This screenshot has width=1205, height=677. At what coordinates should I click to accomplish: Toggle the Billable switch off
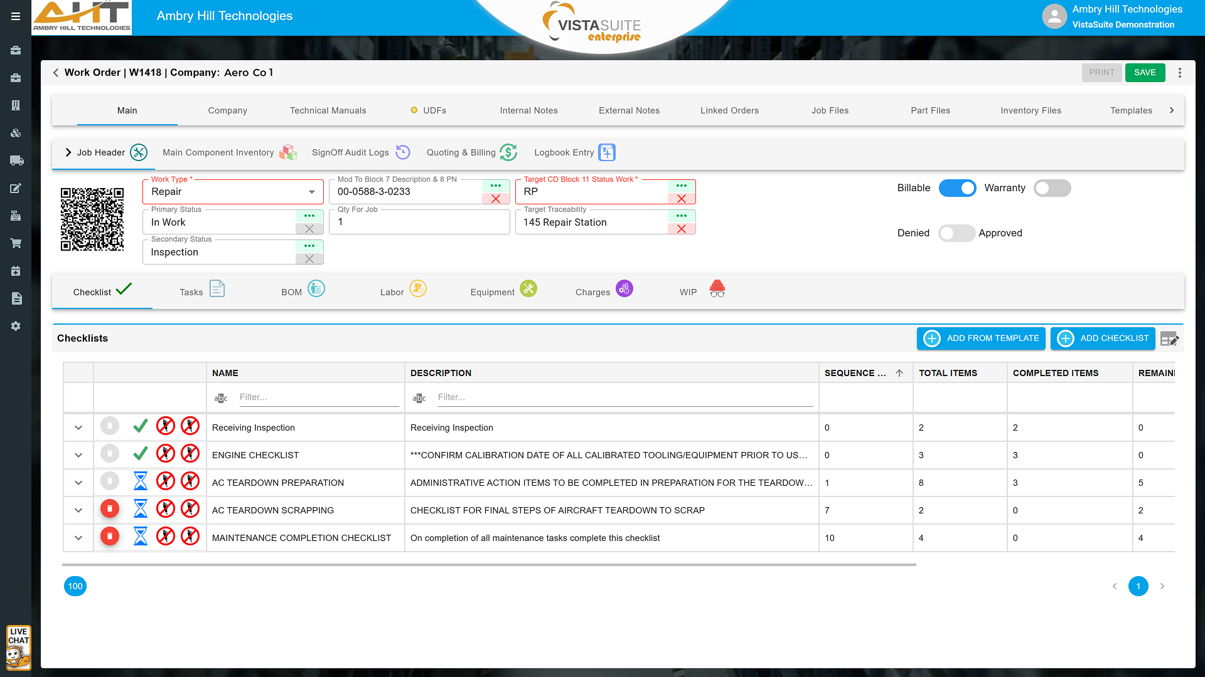coord(957,188)
